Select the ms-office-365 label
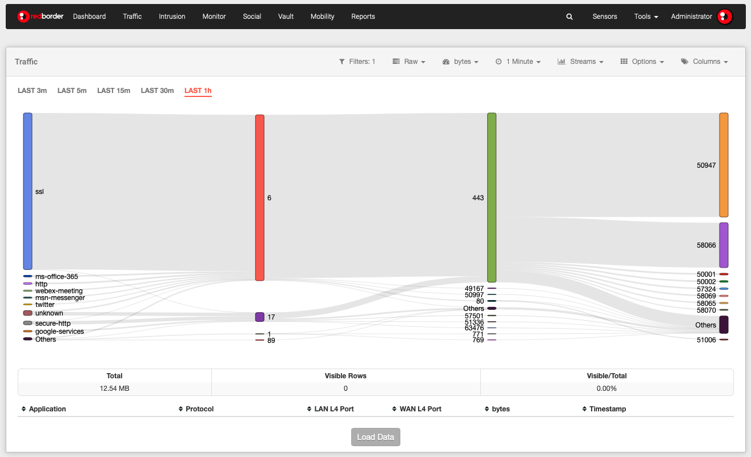 (57, 277)
